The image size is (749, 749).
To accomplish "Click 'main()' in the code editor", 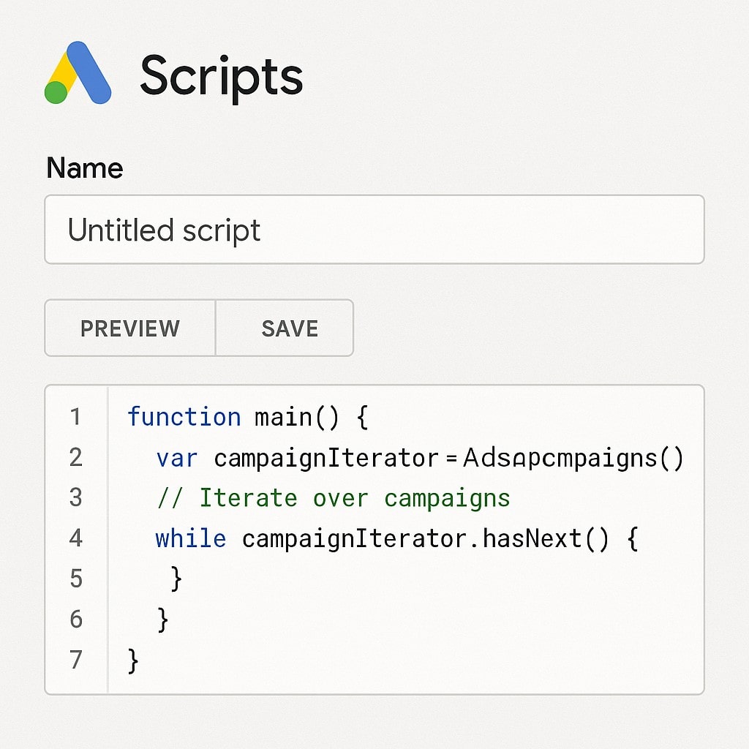I will click(x=297, y=418).
